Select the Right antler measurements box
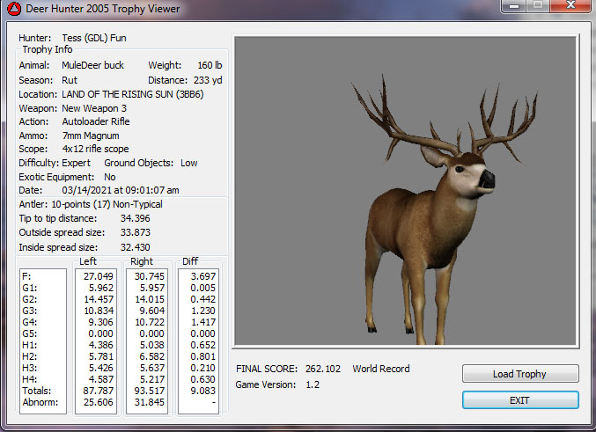This screenshot has height=432, width=596. 146,340
